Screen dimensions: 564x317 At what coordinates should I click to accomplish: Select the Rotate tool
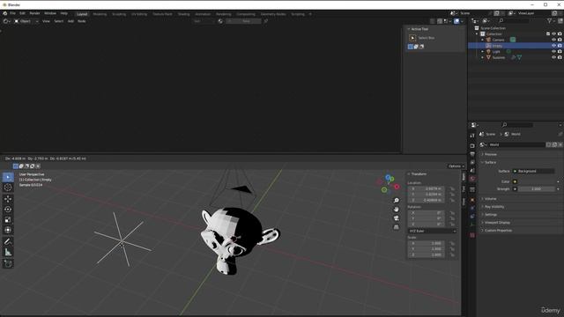pyautogui.click(x=8, y=210)
